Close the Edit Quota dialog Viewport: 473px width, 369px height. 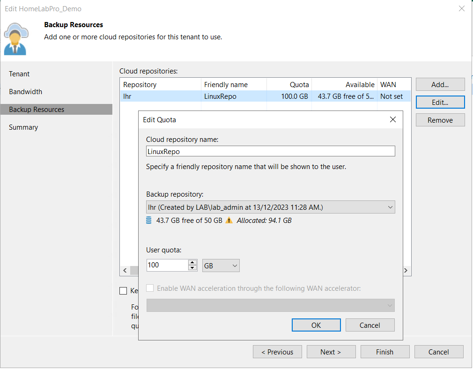(393, 120)
